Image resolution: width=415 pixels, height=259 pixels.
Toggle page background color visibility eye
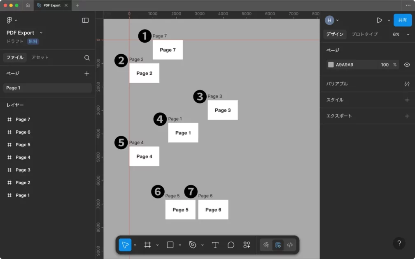coord(407,65)
